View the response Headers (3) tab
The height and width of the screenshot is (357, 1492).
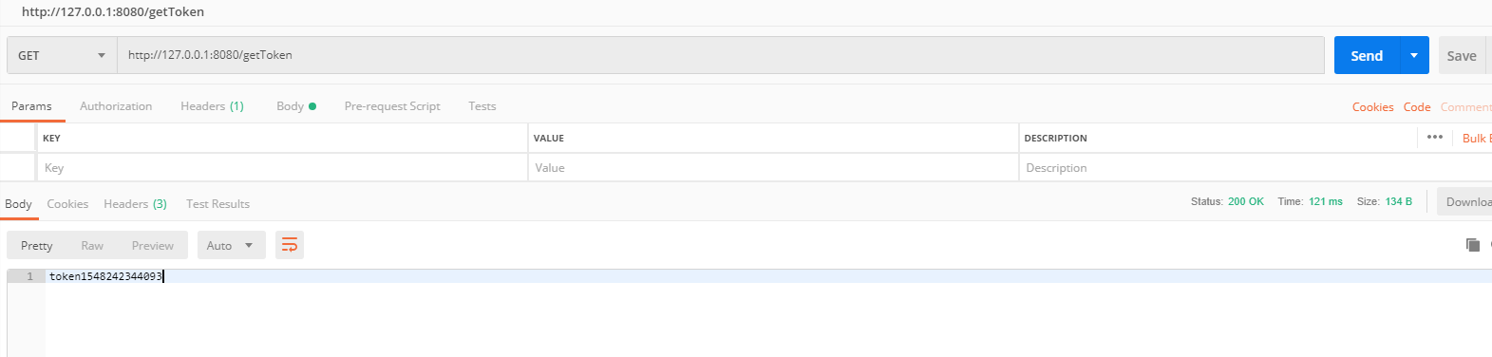(135, 204)
